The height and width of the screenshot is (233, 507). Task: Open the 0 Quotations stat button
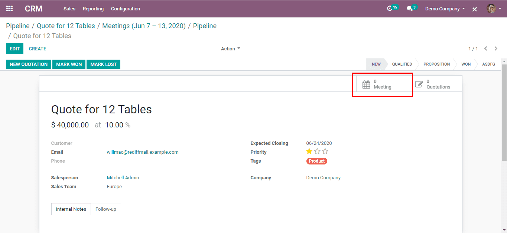click(436, 84)
